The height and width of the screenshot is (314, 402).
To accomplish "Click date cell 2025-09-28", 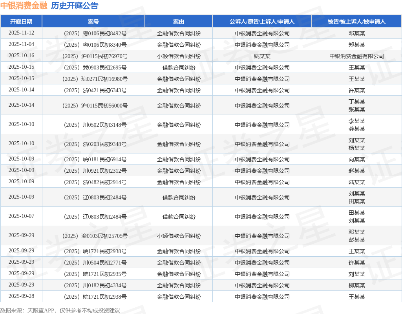I will pyautogui.click(x=21, y=296).
